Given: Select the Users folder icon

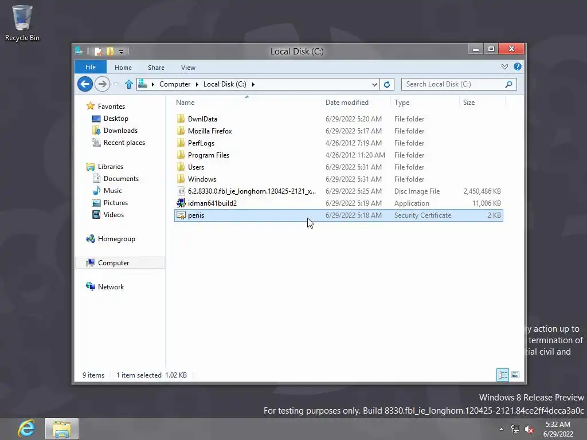Looking at the screenshot, I should click(x=181, y=167).
